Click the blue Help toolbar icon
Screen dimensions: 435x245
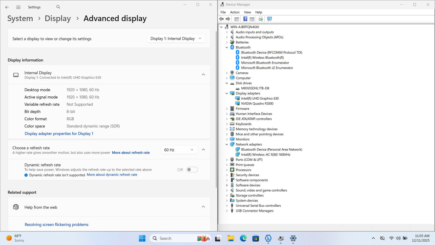(245, 19)
